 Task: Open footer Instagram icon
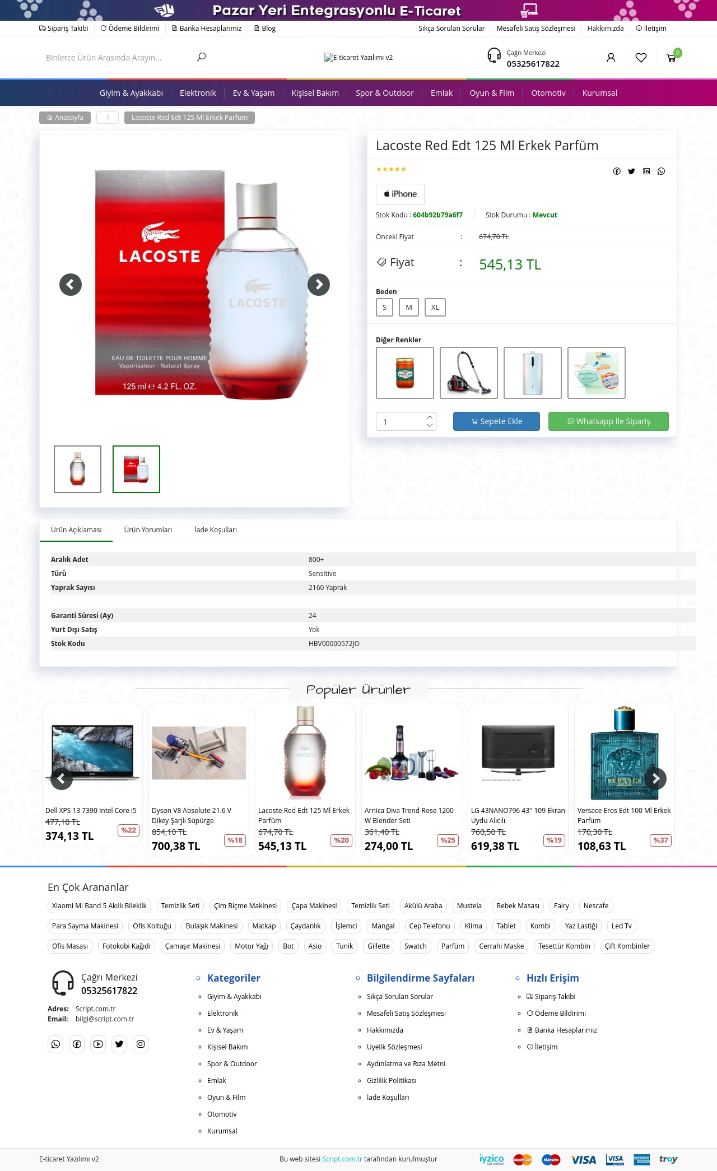pos(141,1044)
